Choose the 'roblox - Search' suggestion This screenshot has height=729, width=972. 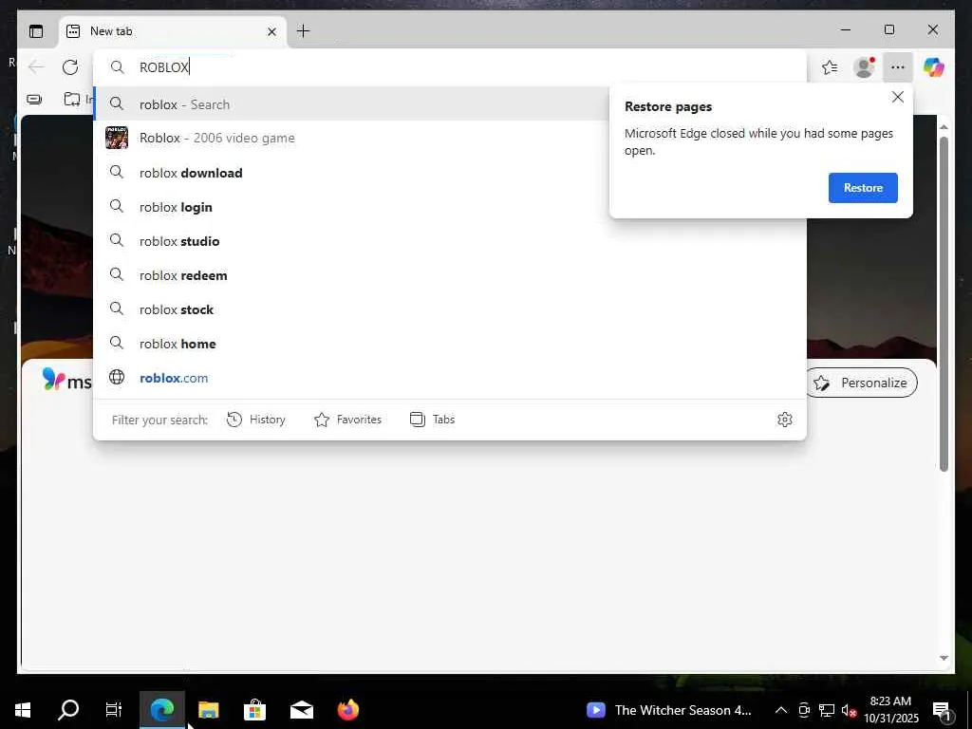pos(351,104)
